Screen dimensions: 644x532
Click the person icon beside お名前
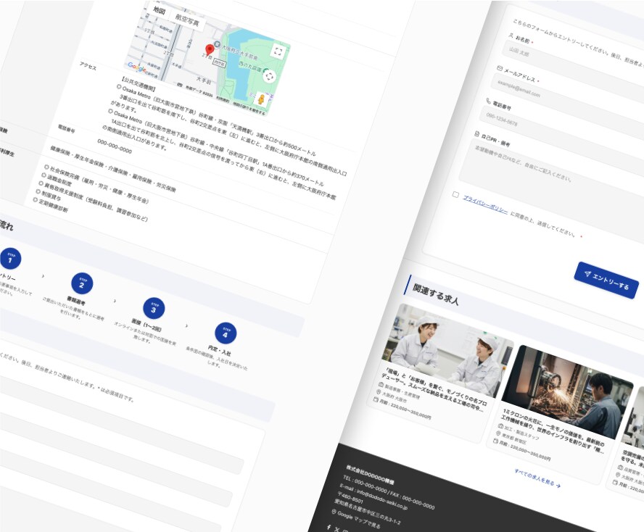point(511,36)
